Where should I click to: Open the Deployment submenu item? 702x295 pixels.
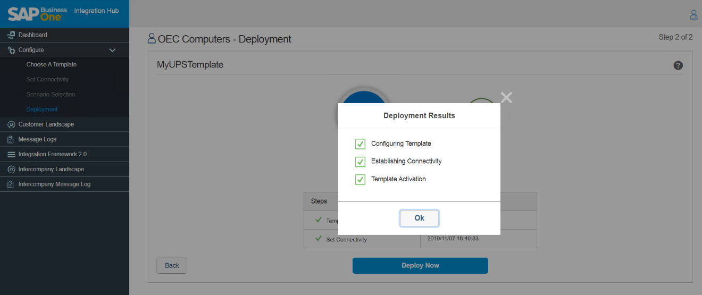pos(42,109)
